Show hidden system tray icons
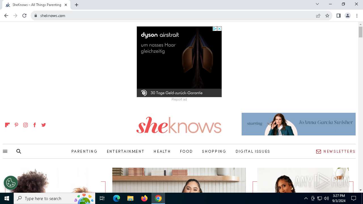 click(x=306, y=198)
